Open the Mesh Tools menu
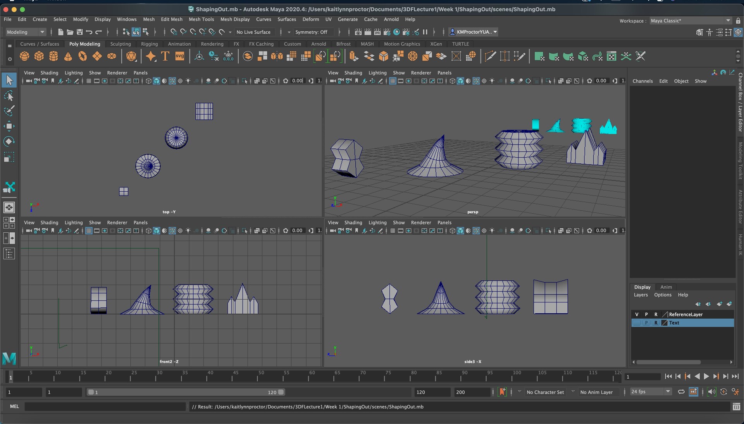Image resolution: width=744 pixels, height=424 pixels. click(201, 19)
